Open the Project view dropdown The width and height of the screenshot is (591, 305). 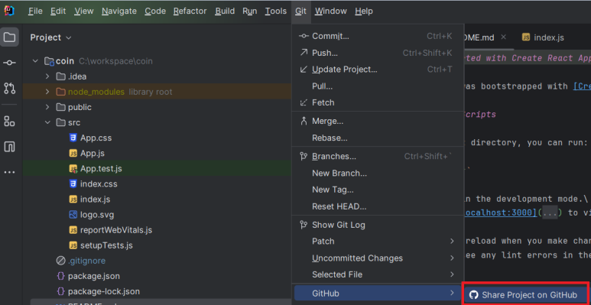click(51, 37)
